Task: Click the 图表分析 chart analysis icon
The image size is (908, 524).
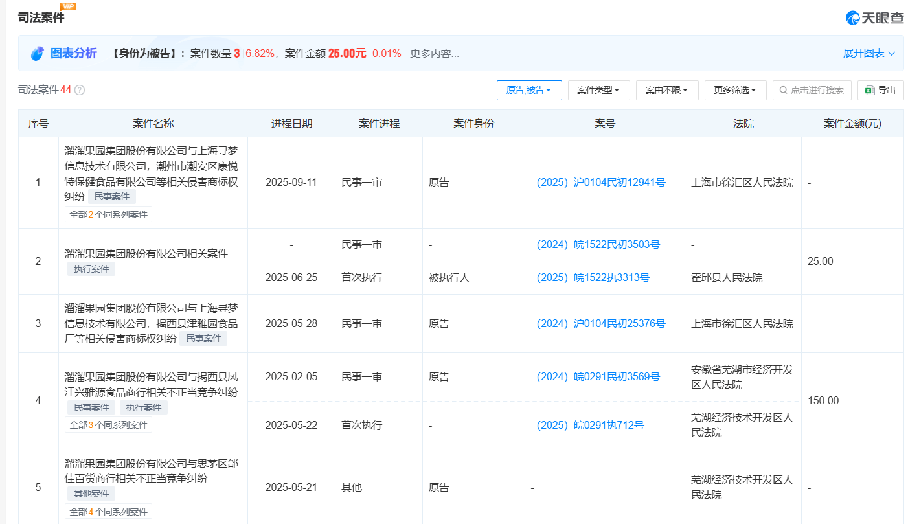Action: 38,54
